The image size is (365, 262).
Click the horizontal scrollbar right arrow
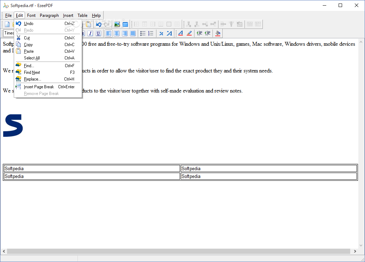point(355,251)
